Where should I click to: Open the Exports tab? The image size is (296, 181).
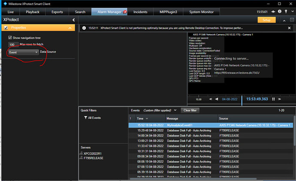click(57, 12)
